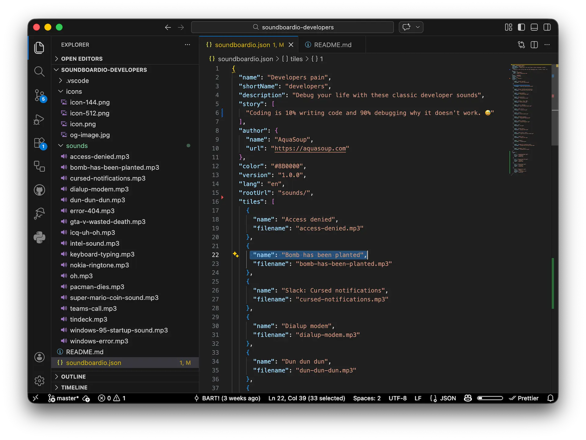Click the lightbulb sparkle code action icon

coord(236,254)
